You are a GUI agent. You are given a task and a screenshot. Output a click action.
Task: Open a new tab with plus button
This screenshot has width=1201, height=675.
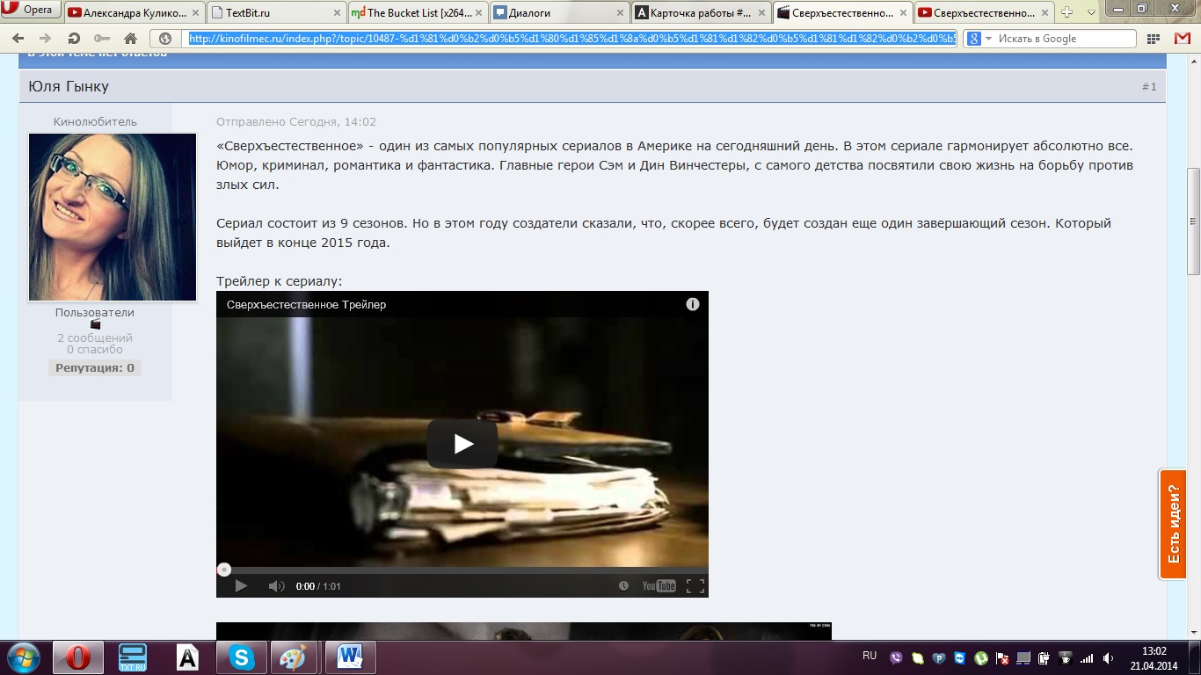[1066, 12]
